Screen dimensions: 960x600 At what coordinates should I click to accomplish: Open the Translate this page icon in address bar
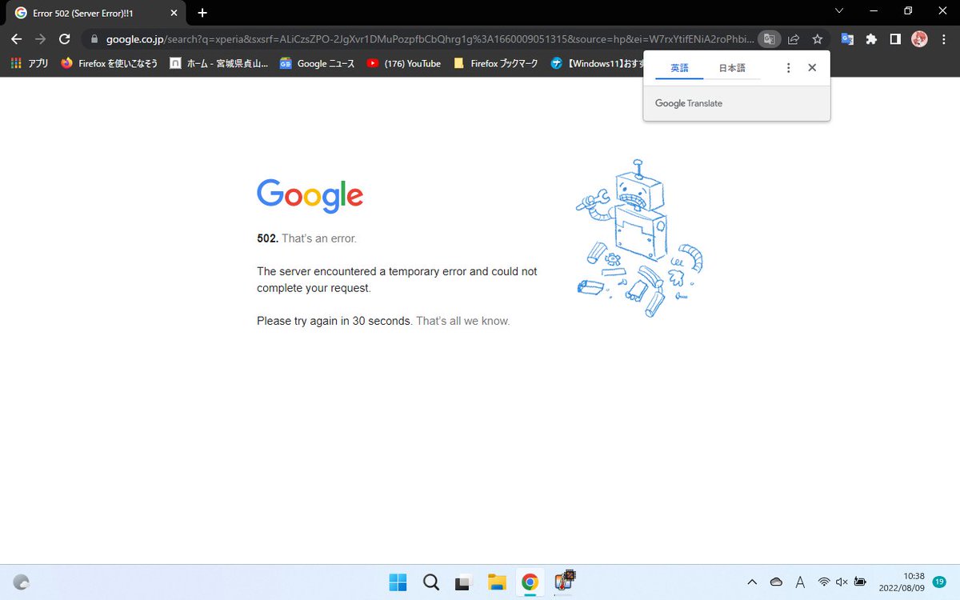click(x=769, y=38)
